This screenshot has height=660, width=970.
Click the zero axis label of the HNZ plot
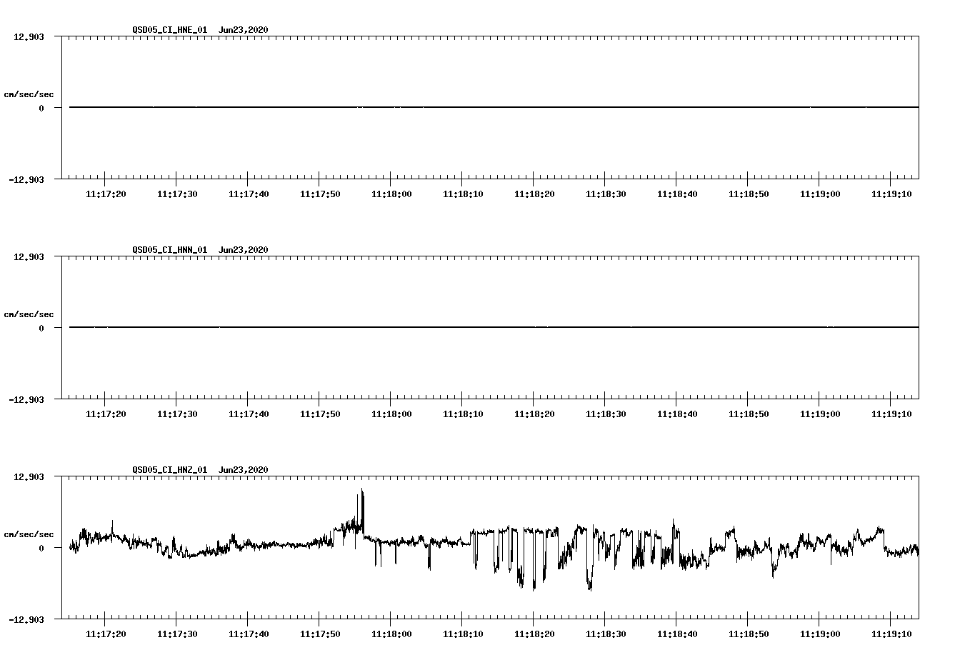click(41, 549)
